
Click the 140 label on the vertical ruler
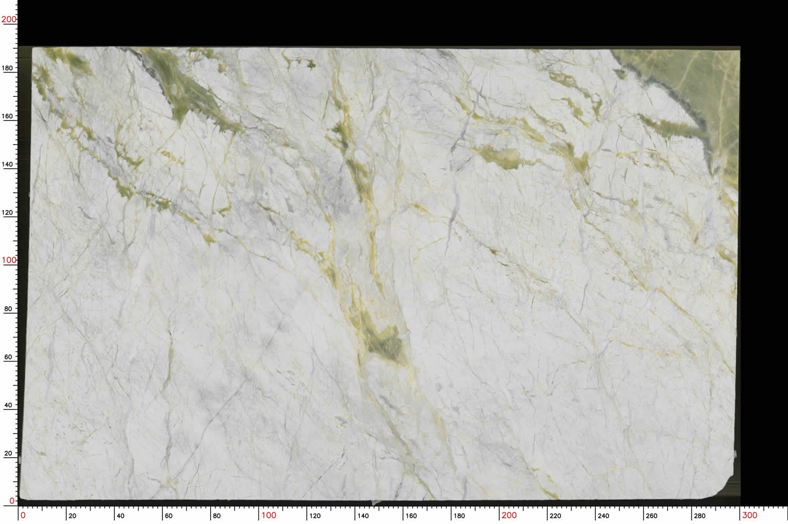(7, 165)
